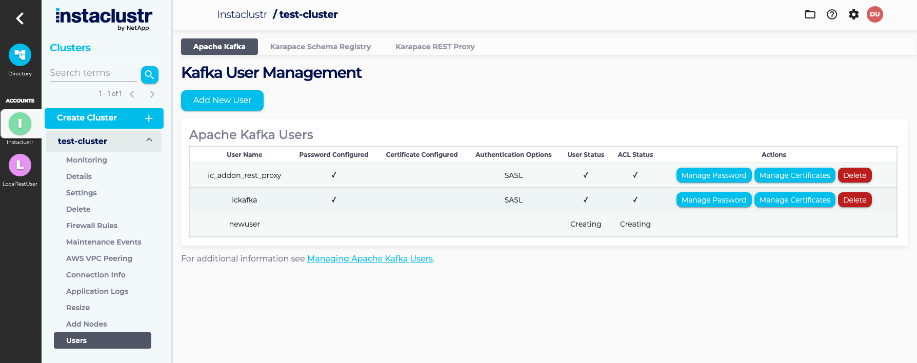Switch to the LocalTestUser account avatar
The width and height of the screenshot is (917, 363).
pos(20,165)
